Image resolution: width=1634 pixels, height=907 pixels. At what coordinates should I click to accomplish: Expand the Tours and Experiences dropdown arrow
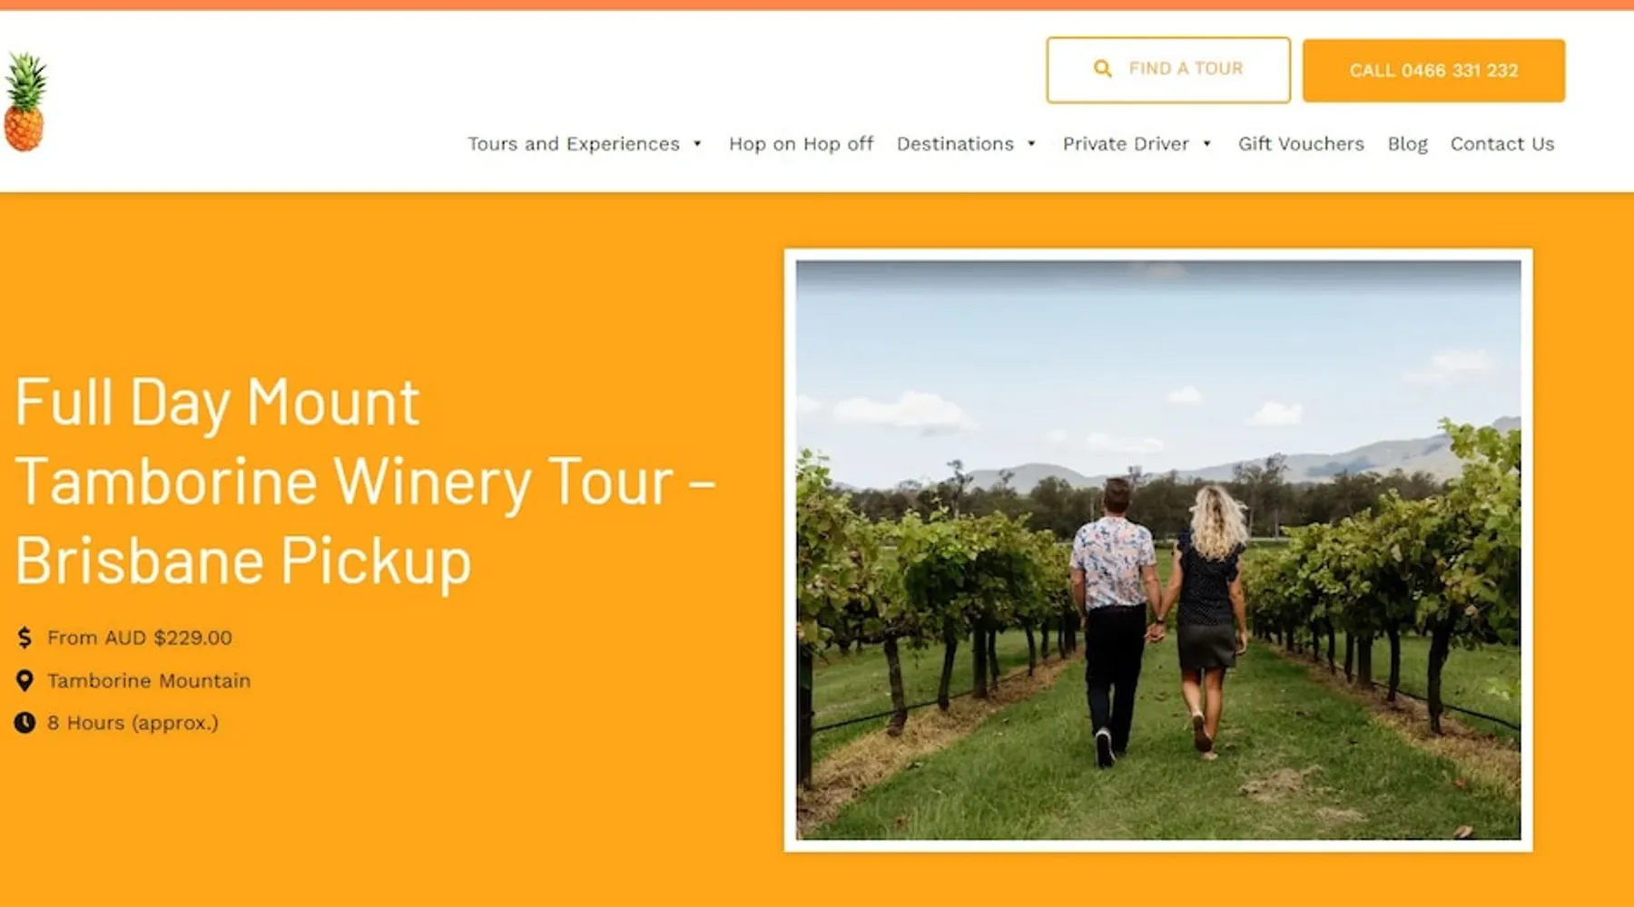(697, 144)
